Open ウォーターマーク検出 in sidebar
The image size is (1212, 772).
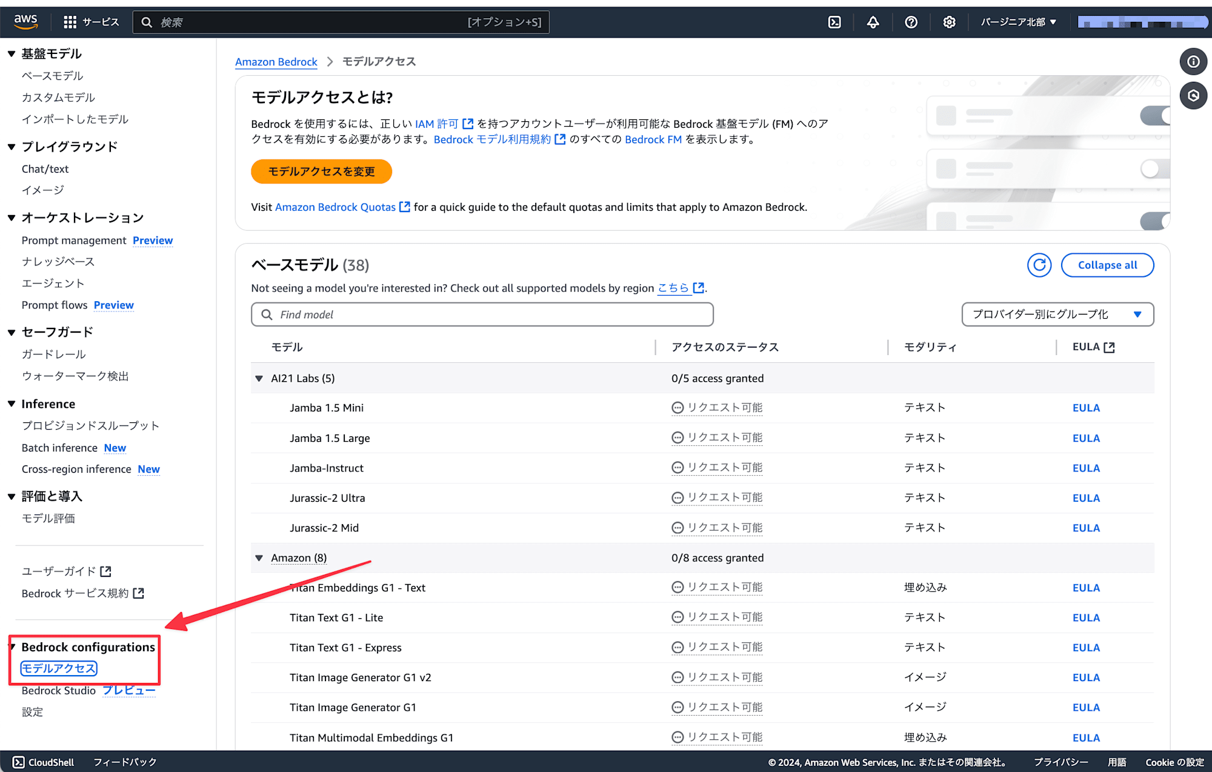pyautogui.click(x=75, y=376)
